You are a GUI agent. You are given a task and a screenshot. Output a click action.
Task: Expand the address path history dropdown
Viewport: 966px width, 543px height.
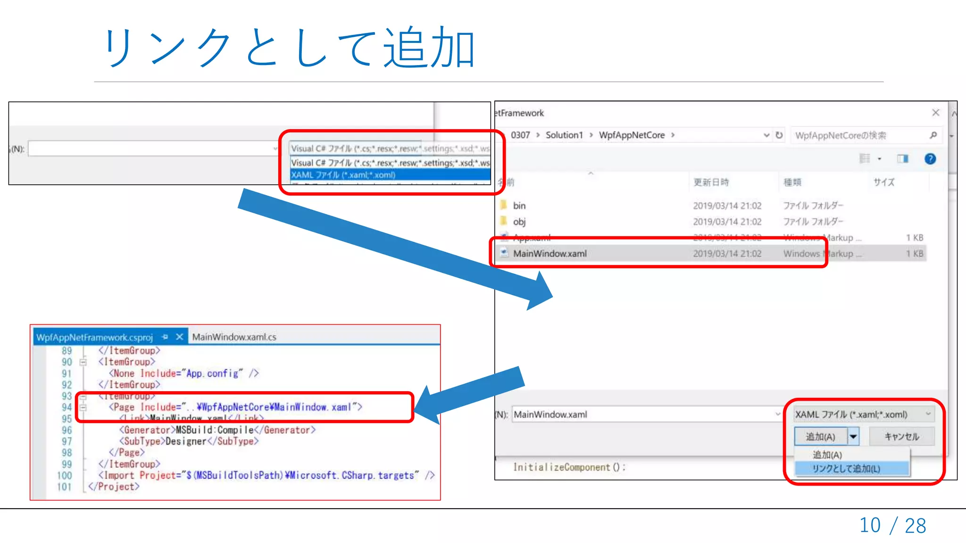pyautogui.click(x=766, y=135)
